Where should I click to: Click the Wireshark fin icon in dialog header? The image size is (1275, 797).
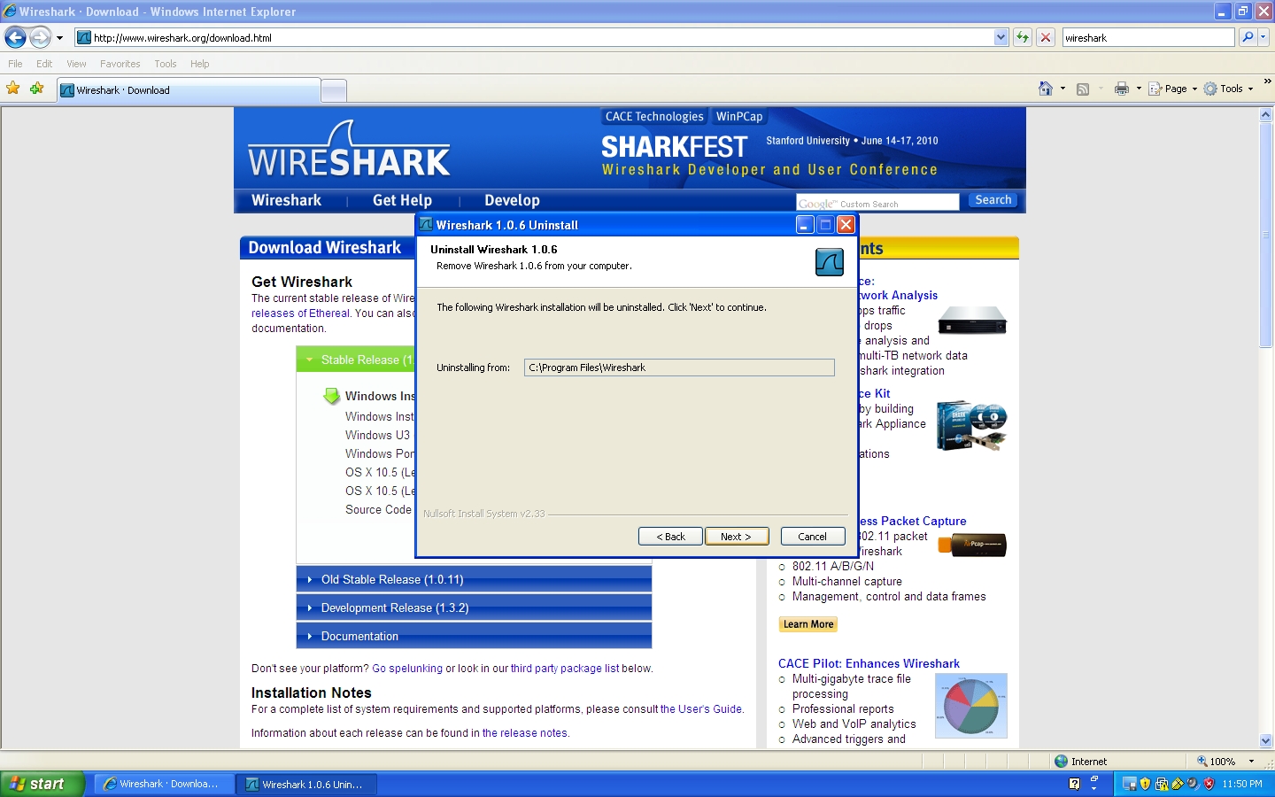click(x=830, y=262)
